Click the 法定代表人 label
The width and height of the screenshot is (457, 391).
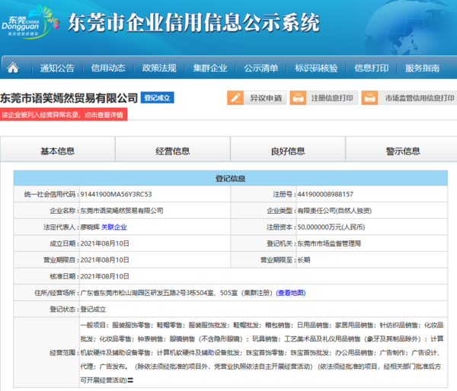tap(59, 227)
